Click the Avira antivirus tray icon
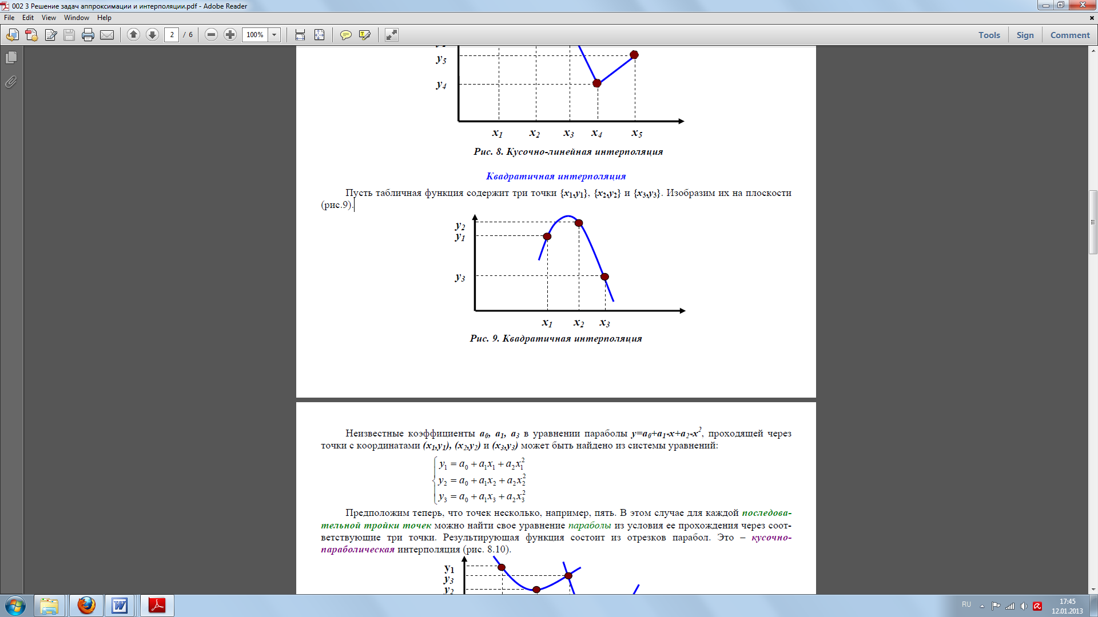The width and height of the screenshot is (1098, 617). coord(1037,606)
